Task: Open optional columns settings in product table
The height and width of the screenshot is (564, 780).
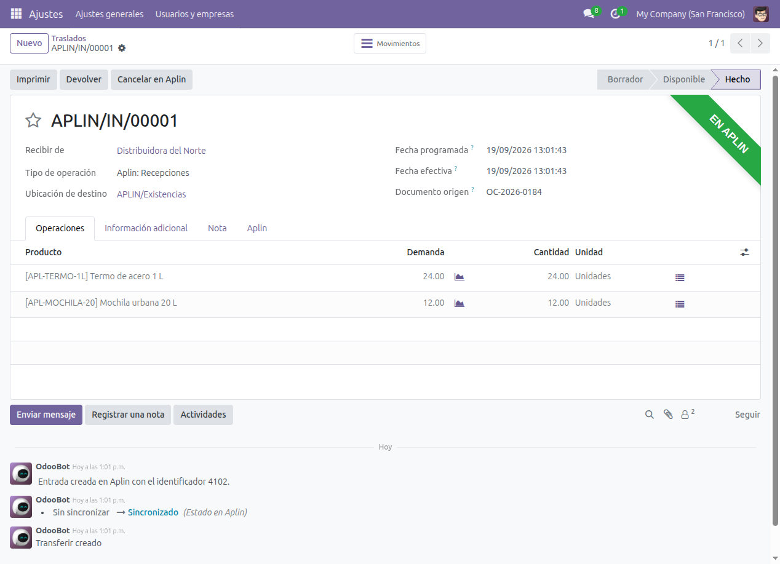Action: pos(745,252)
